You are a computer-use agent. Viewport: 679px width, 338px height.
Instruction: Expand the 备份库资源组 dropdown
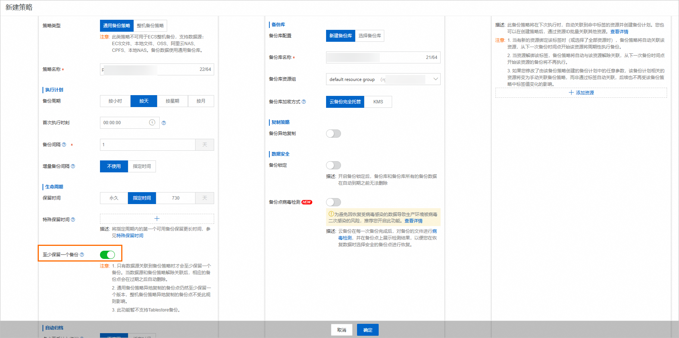(x=383, y=79)
